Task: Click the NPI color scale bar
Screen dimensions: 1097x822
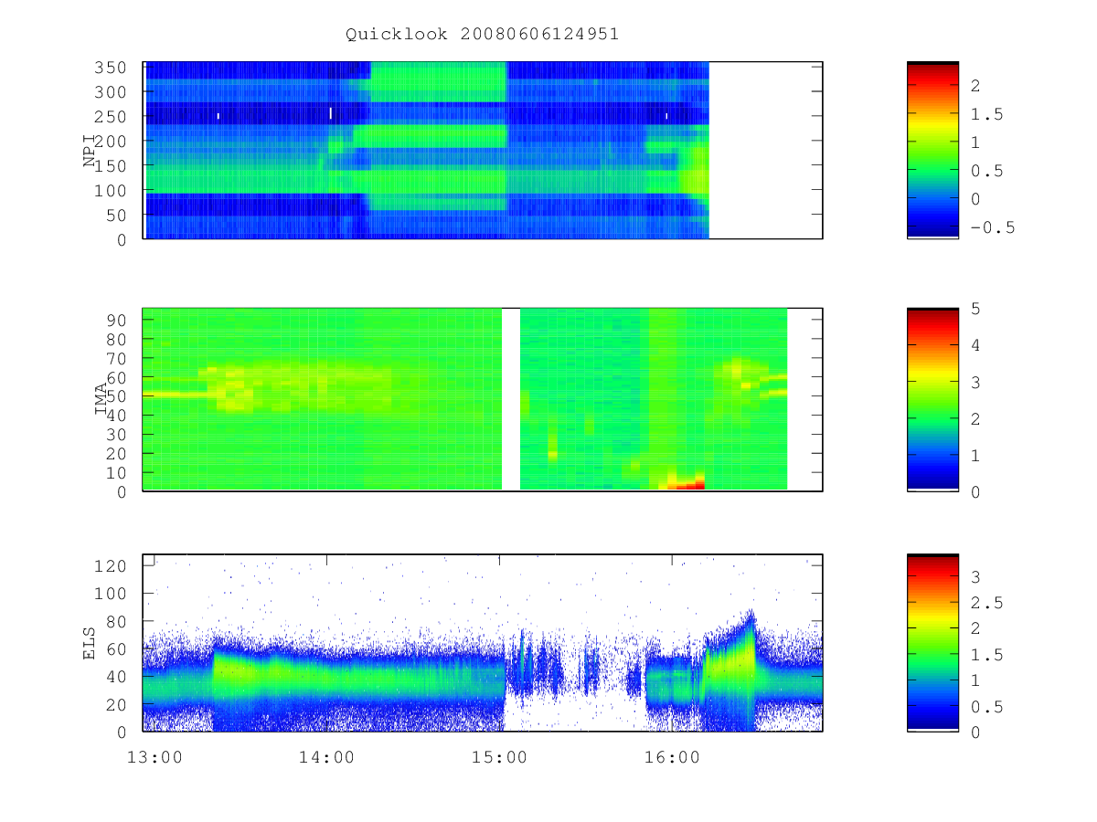Action: click(x=932, y=150)
